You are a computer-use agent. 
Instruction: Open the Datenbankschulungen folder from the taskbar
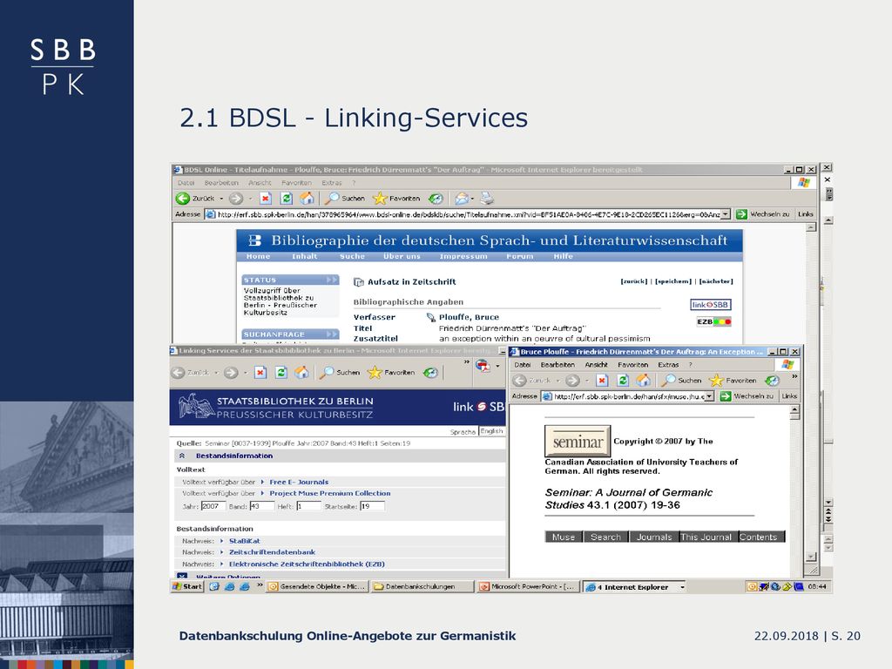coord(422,586)
